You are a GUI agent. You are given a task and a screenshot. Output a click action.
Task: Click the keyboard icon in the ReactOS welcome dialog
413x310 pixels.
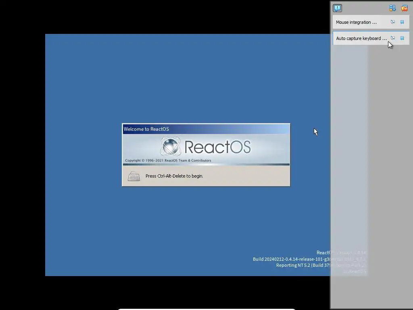point(134,176)
